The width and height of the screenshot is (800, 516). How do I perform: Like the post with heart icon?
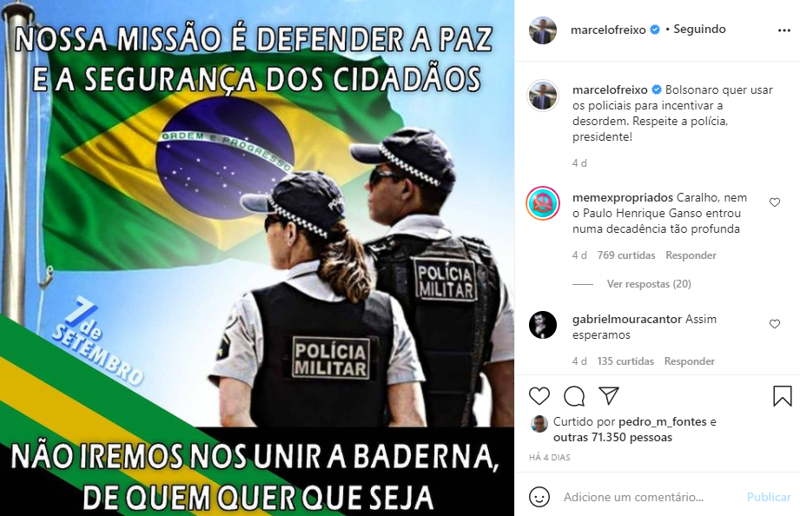tap(539, 396)
